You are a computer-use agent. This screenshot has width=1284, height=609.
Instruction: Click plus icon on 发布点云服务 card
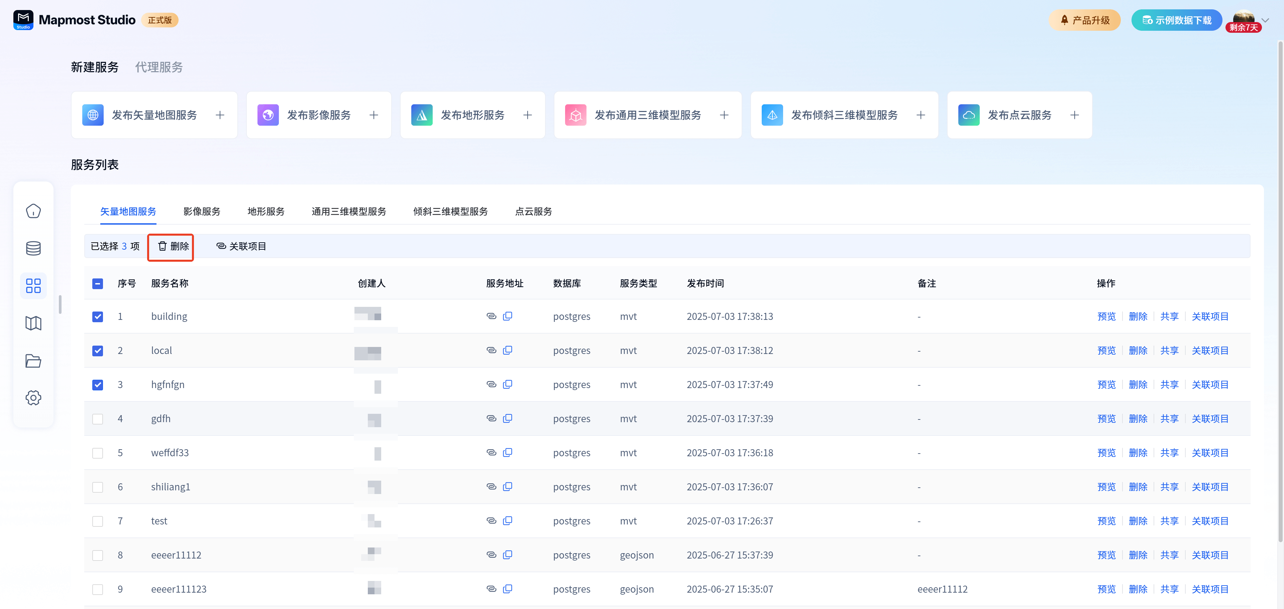pos(1074,115)
